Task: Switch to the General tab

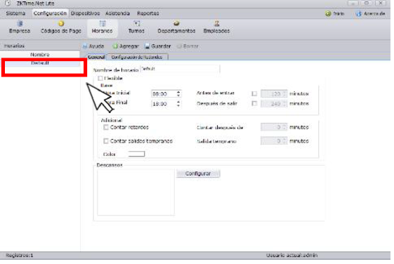Action: click(96, 58)
